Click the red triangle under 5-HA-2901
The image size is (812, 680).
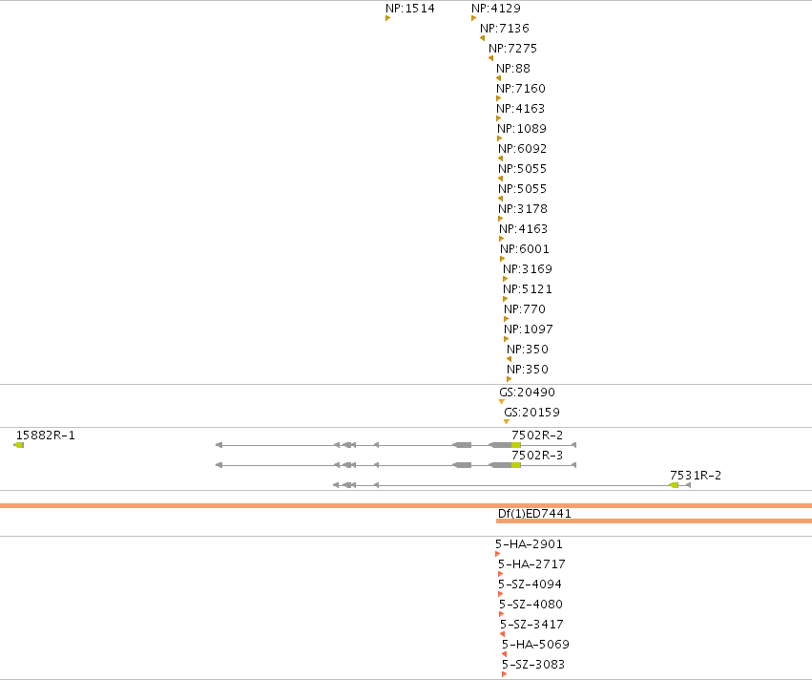(x=498, y=554)
